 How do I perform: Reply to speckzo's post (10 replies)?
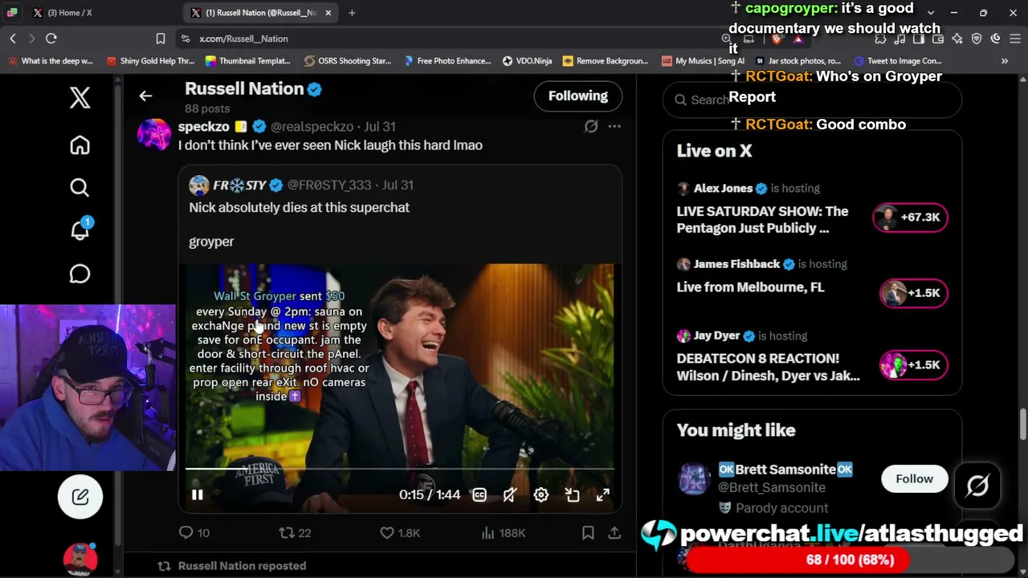click(194, 532)
